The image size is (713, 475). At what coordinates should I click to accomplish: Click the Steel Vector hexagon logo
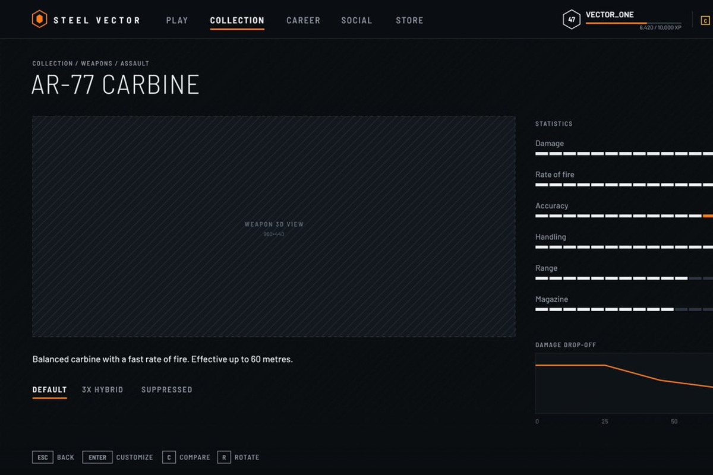click(39, 20)
